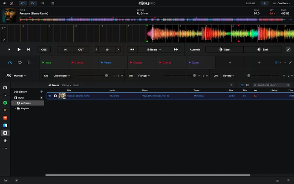Jump forward by 16 beats
The height and width of the screenshot is (184, 294).
[x=176, y=50]
